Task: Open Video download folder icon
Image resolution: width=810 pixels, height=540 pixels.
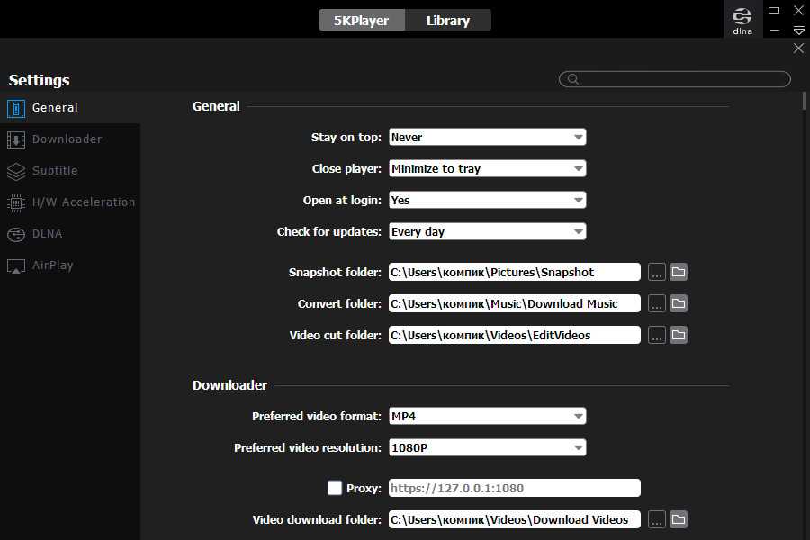Action: tap(679, 519)
